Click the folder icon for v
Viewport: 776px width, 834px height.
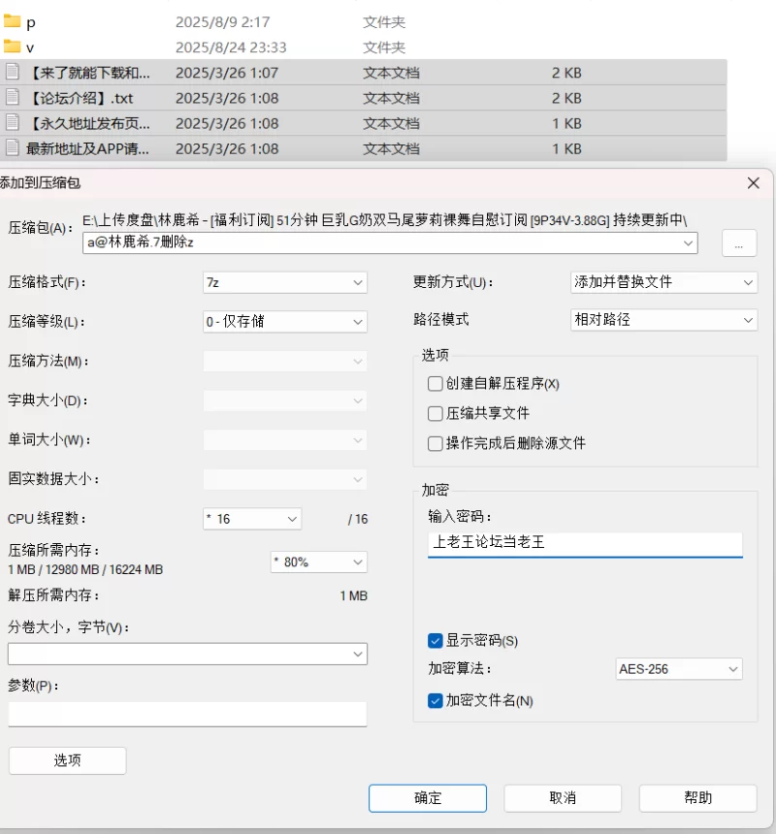[x=12, y=47]
